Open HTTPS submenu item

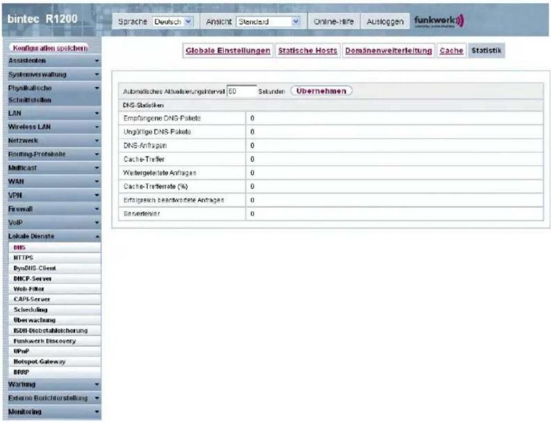(54, 258)
